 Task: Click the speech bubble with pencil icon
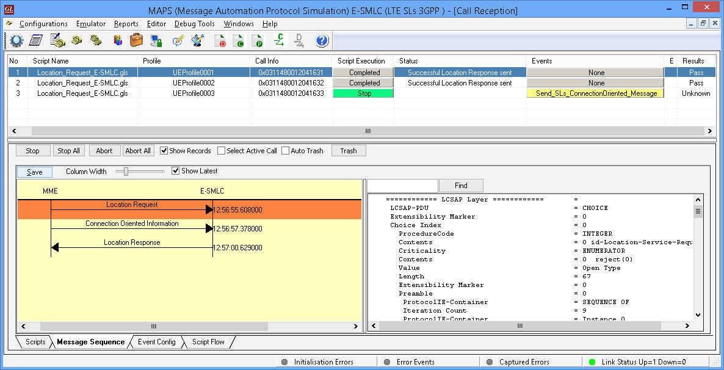pyautogui.click(x=178, y=41)
